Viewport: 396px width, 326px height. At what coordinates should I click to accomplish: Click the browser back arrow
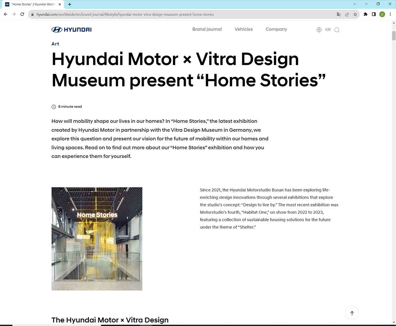pyautogui.click(x=6, y=14)
